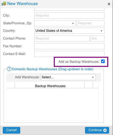Click the empty Backup Warehouses list area
The height and width of the screenshot is (135, 113).
(52, 104)
